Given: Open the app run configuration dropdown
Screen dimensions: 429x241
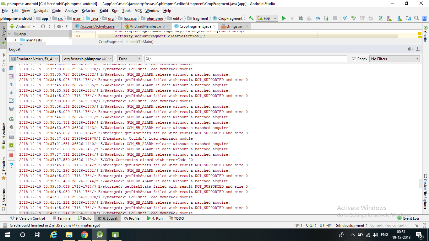Looking at the screenshot, I should [267, 18].
